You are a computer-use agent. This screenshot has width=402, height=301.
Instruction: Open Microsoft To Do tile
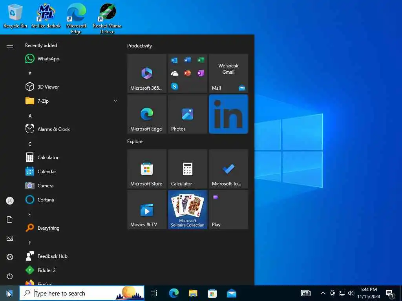tap(228, 169)
